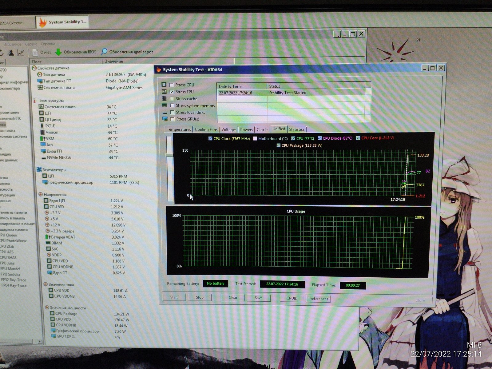Click the percent icon beside Stress FPU
The height and width of the screenshot is (369, 492).
[x=164, y=92]
